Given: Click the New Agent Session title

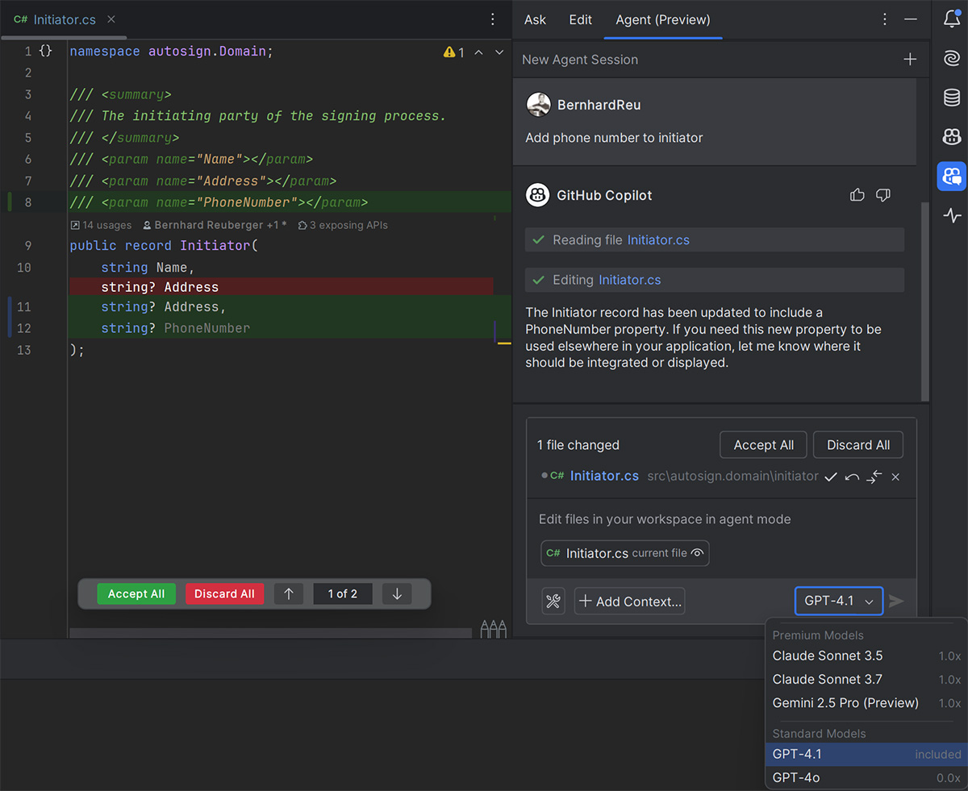Looking at the screenshot, I should click(580, 60).
